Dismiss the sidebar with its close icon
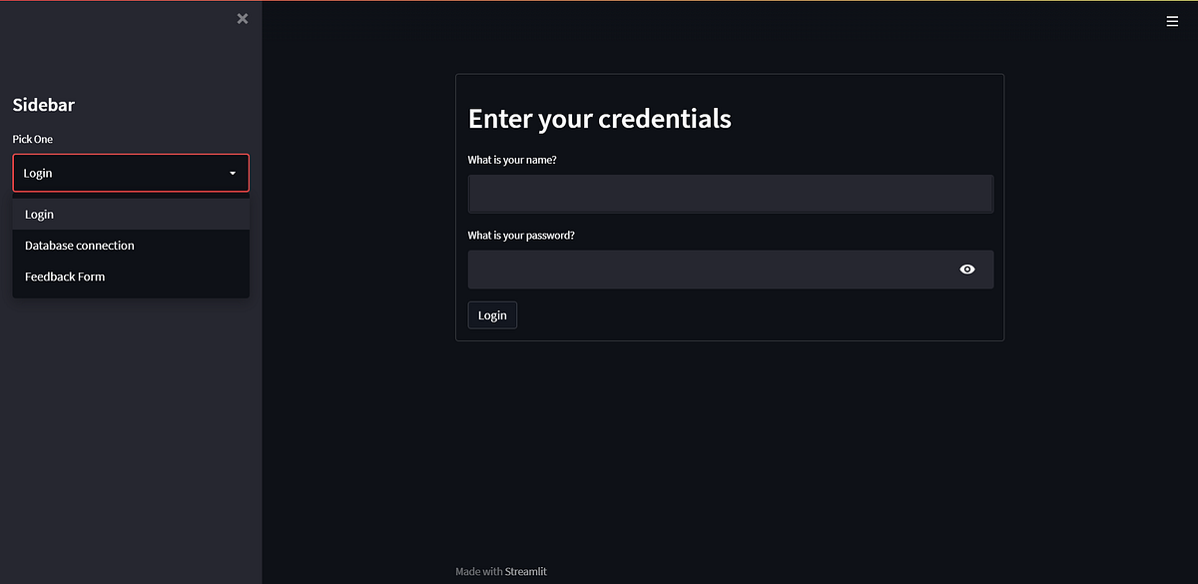The height and width of the screenshot is (584, 1198). [242, 18]
